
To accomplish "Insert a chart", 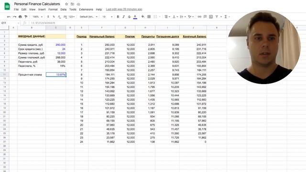I will 211,17.
